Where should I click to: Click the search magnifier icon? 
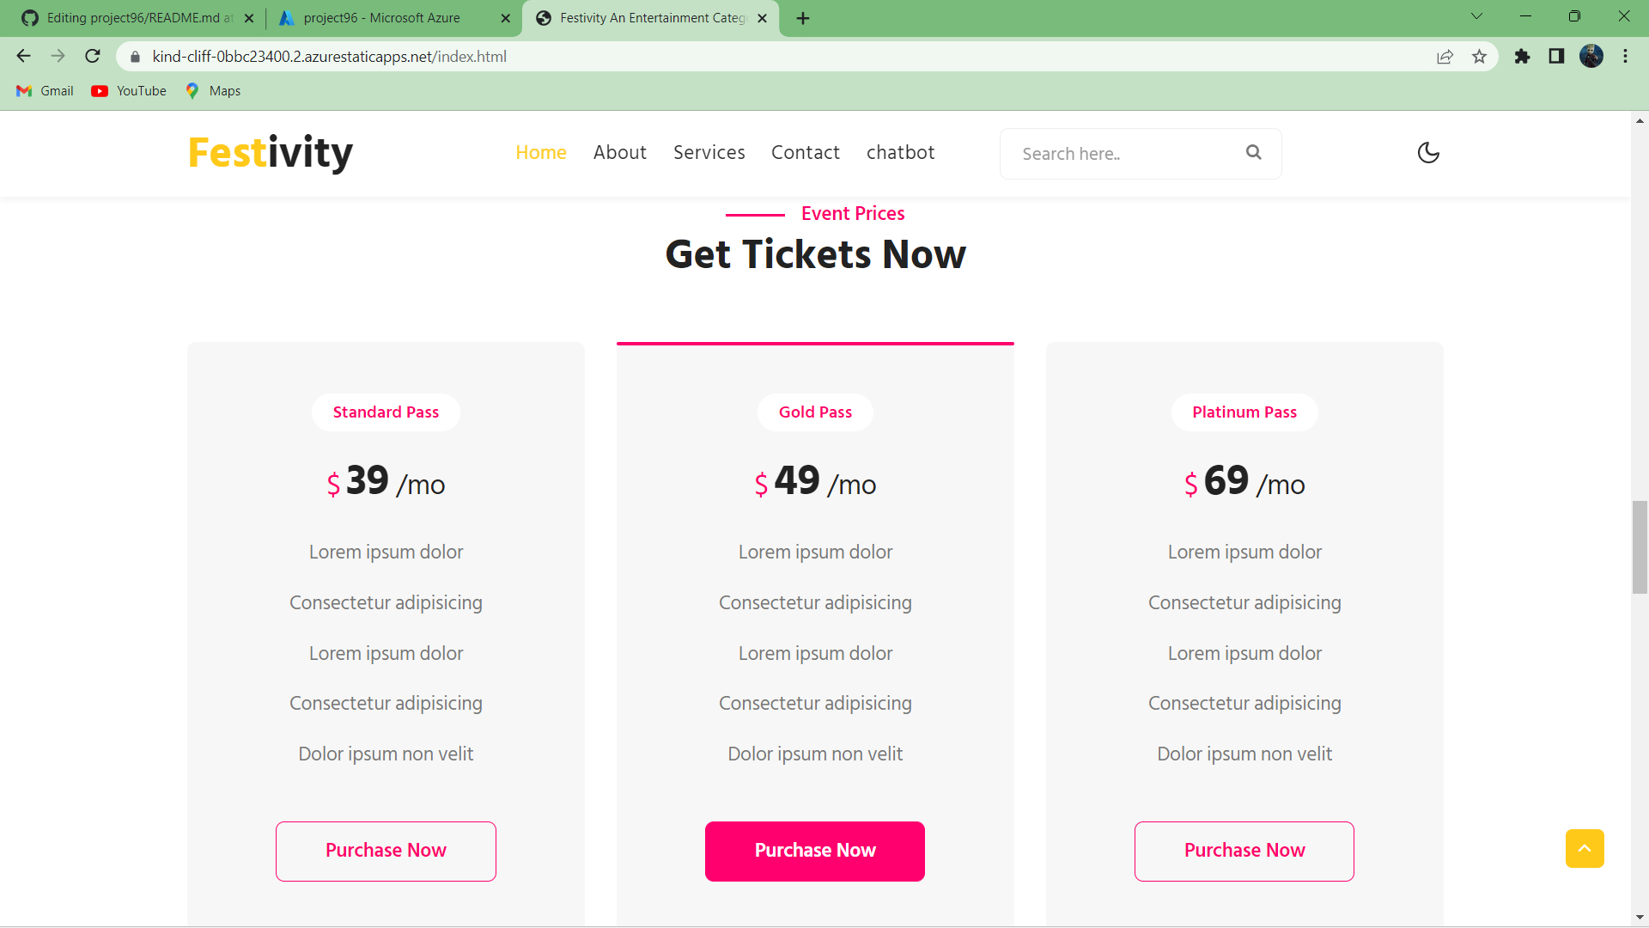tap(1254, 152)
